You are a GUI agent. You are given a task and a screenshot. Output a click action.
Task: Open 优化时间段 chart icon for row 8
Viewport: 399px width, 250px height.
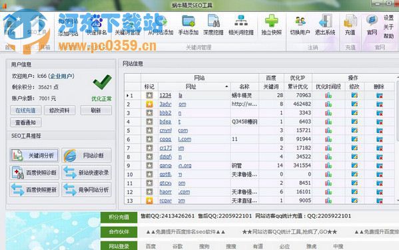328,157
